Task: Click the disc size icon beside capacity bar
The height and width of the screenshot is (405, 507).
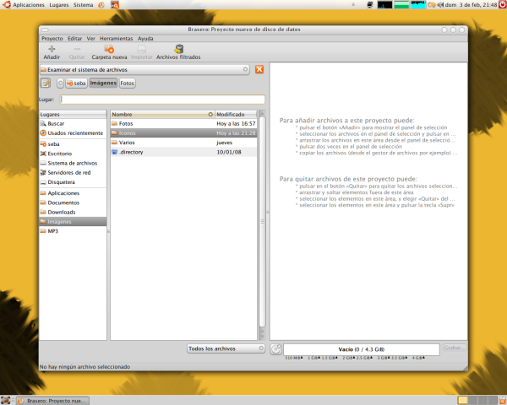Action: coord(275,348)
